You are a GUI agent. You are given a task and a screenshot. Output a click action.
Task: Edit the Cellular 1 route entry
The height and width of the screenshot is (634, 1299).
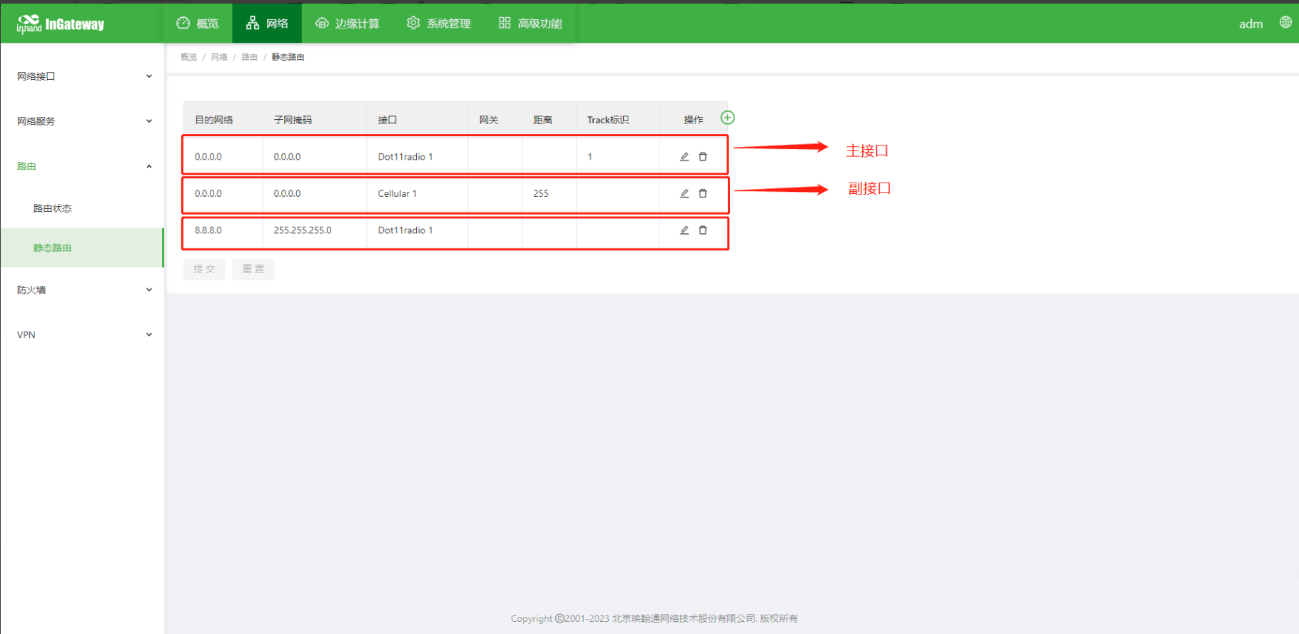tap(684, 193)
